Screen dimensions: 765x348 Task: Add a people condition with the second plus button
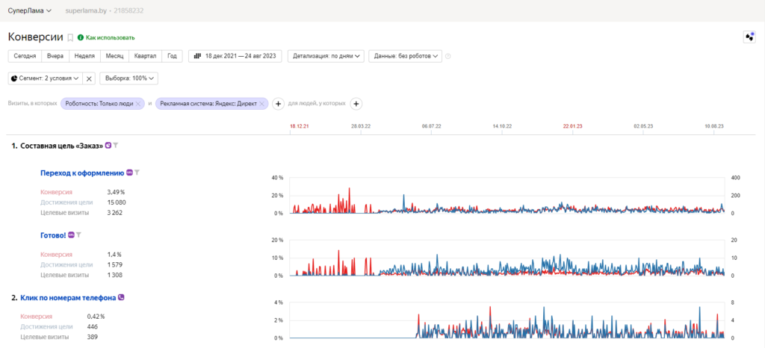click(x=356, y=104)
